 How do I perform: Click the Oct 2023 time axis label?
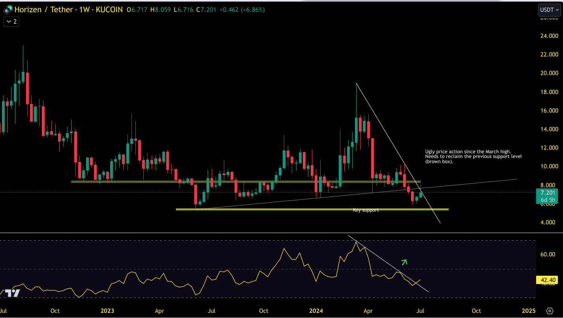click(x=264, y=310)
